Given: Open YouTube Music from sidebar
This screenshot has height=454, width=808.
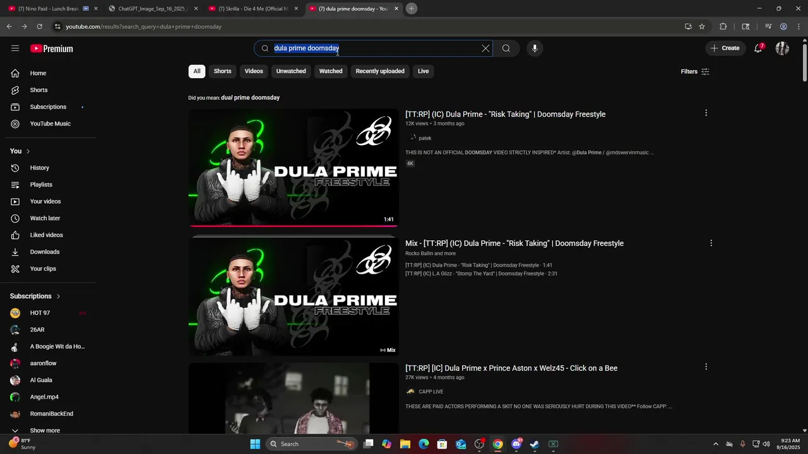Looking at the screenshot, I should 50,124.
